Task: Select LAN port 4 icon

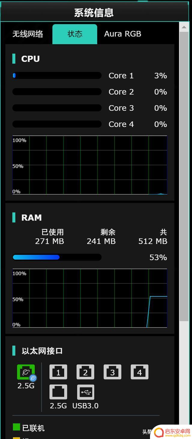Action: [139, 372]
